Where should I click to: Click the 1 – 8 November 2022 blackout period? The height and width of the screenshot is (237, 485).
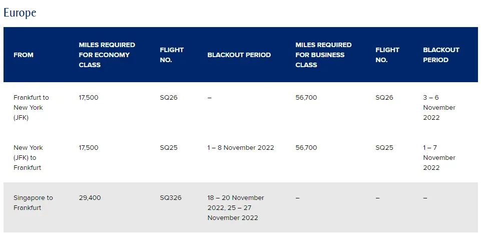pyautogui.click(x=241, y=148)
